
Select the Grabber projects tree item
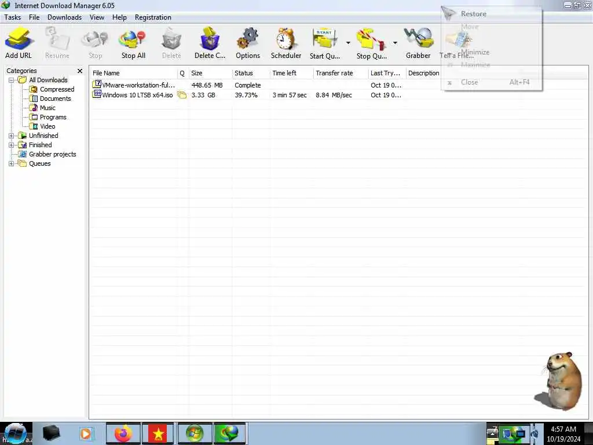click(53, 154)
